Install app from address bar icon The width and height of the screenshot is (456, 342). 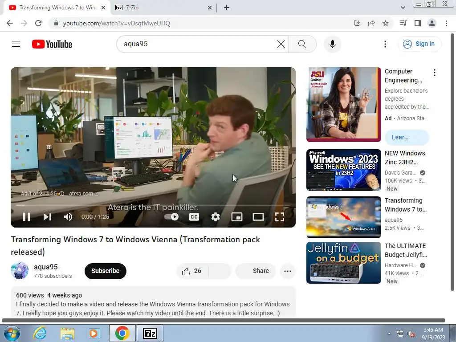(x=357, y=23)
